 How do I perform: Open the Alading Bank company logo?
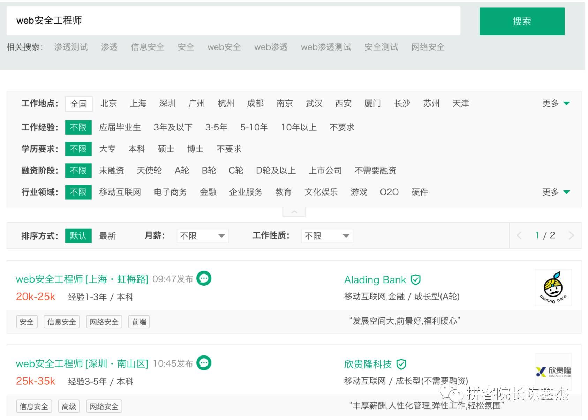click(553, 288)
